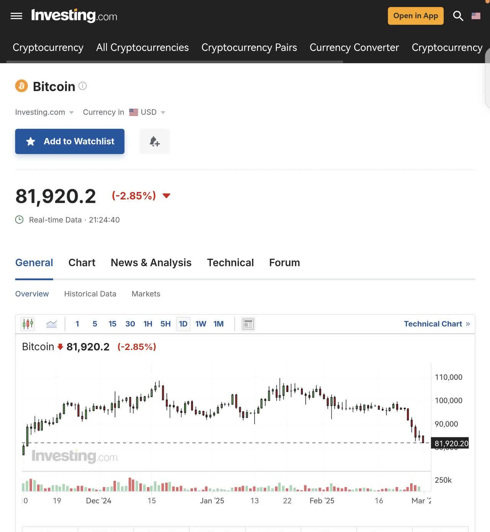Image resolution: width=490 pixels, height=532 pixels.
Task: Set chart interval to 1 minute
Action: point(77,324)
